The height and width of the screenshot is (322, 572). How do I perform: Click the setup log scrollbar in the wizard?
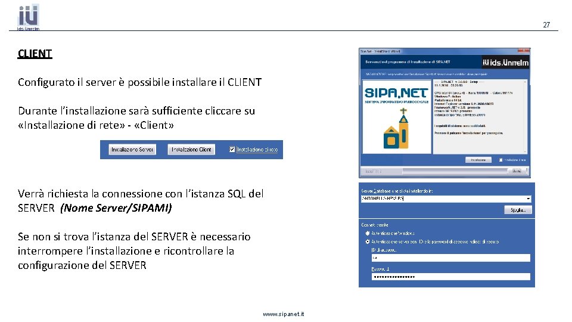526,116
